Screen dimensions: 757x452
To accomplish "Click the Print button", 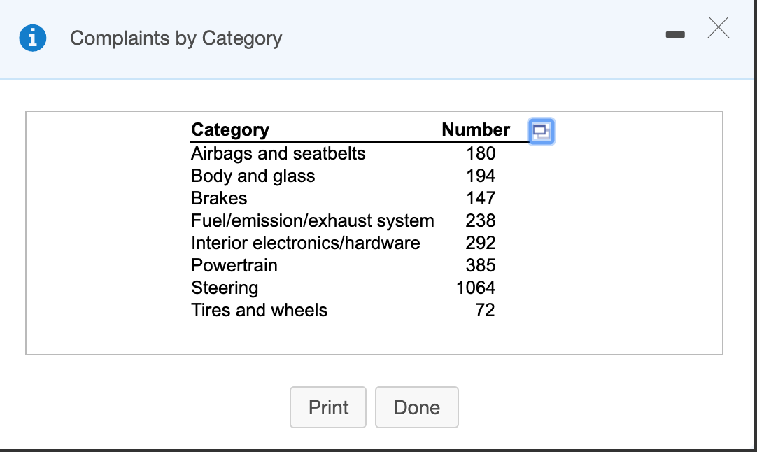I will coord(327,407).
